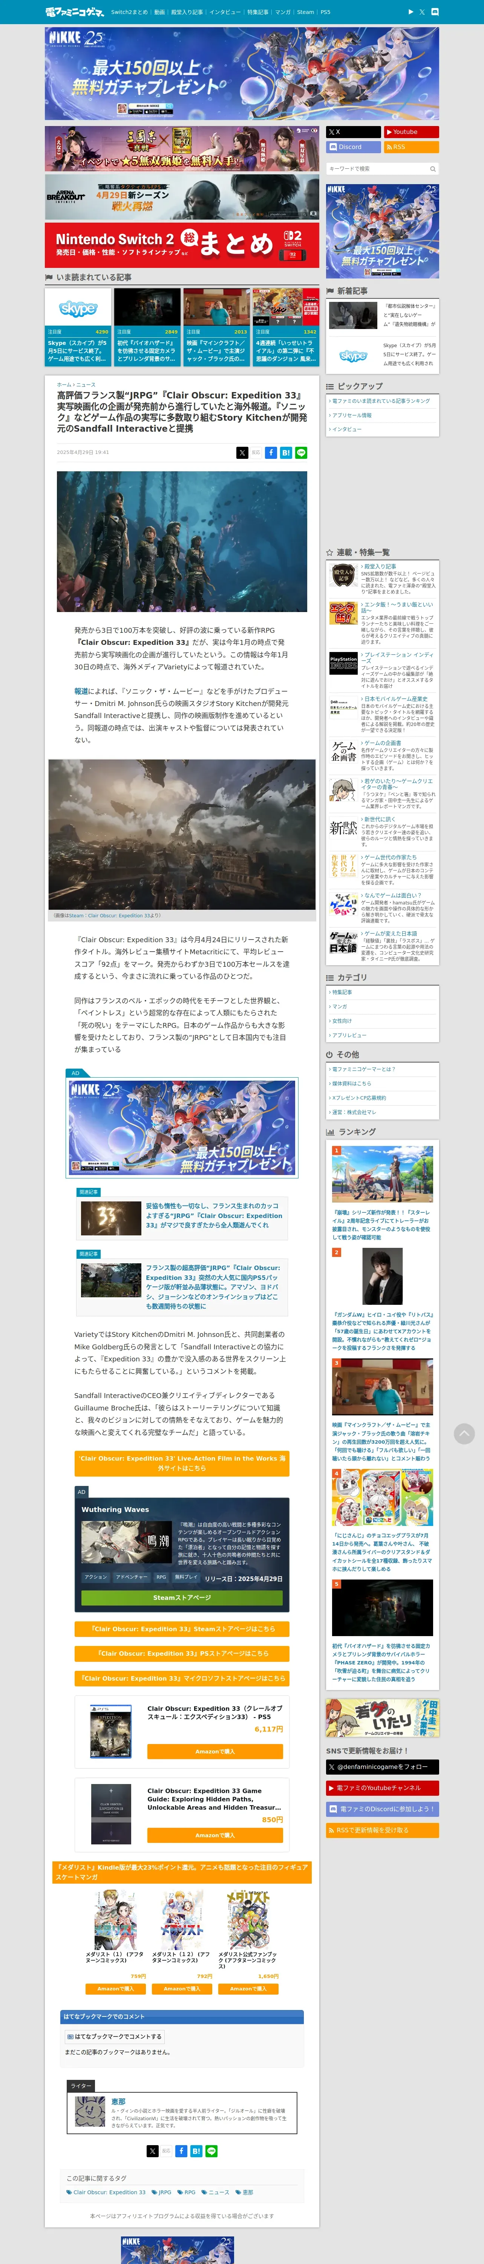
Task: Click the scroll-to-top arrow button
Action: point(465,1433)
